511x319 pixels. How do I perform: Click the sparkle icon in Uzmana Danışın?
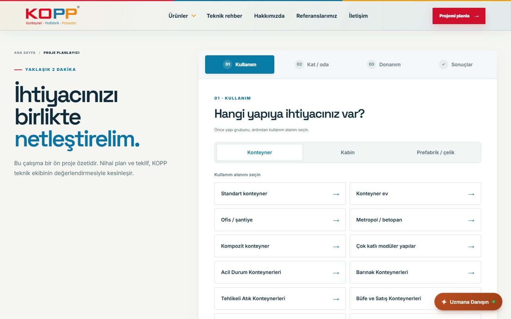coord(444,302)
